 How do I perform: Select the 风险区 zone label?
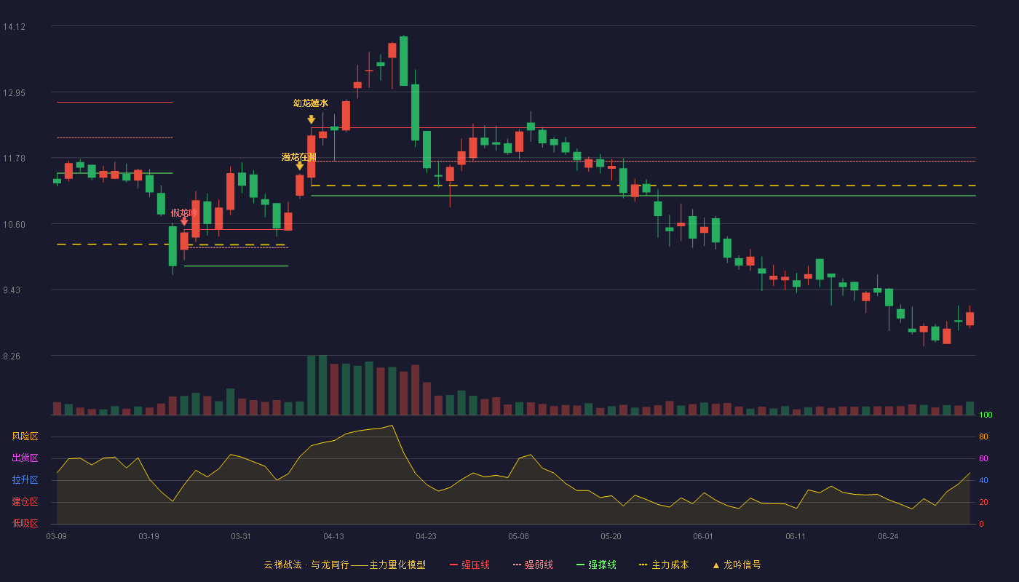(25, 436)
